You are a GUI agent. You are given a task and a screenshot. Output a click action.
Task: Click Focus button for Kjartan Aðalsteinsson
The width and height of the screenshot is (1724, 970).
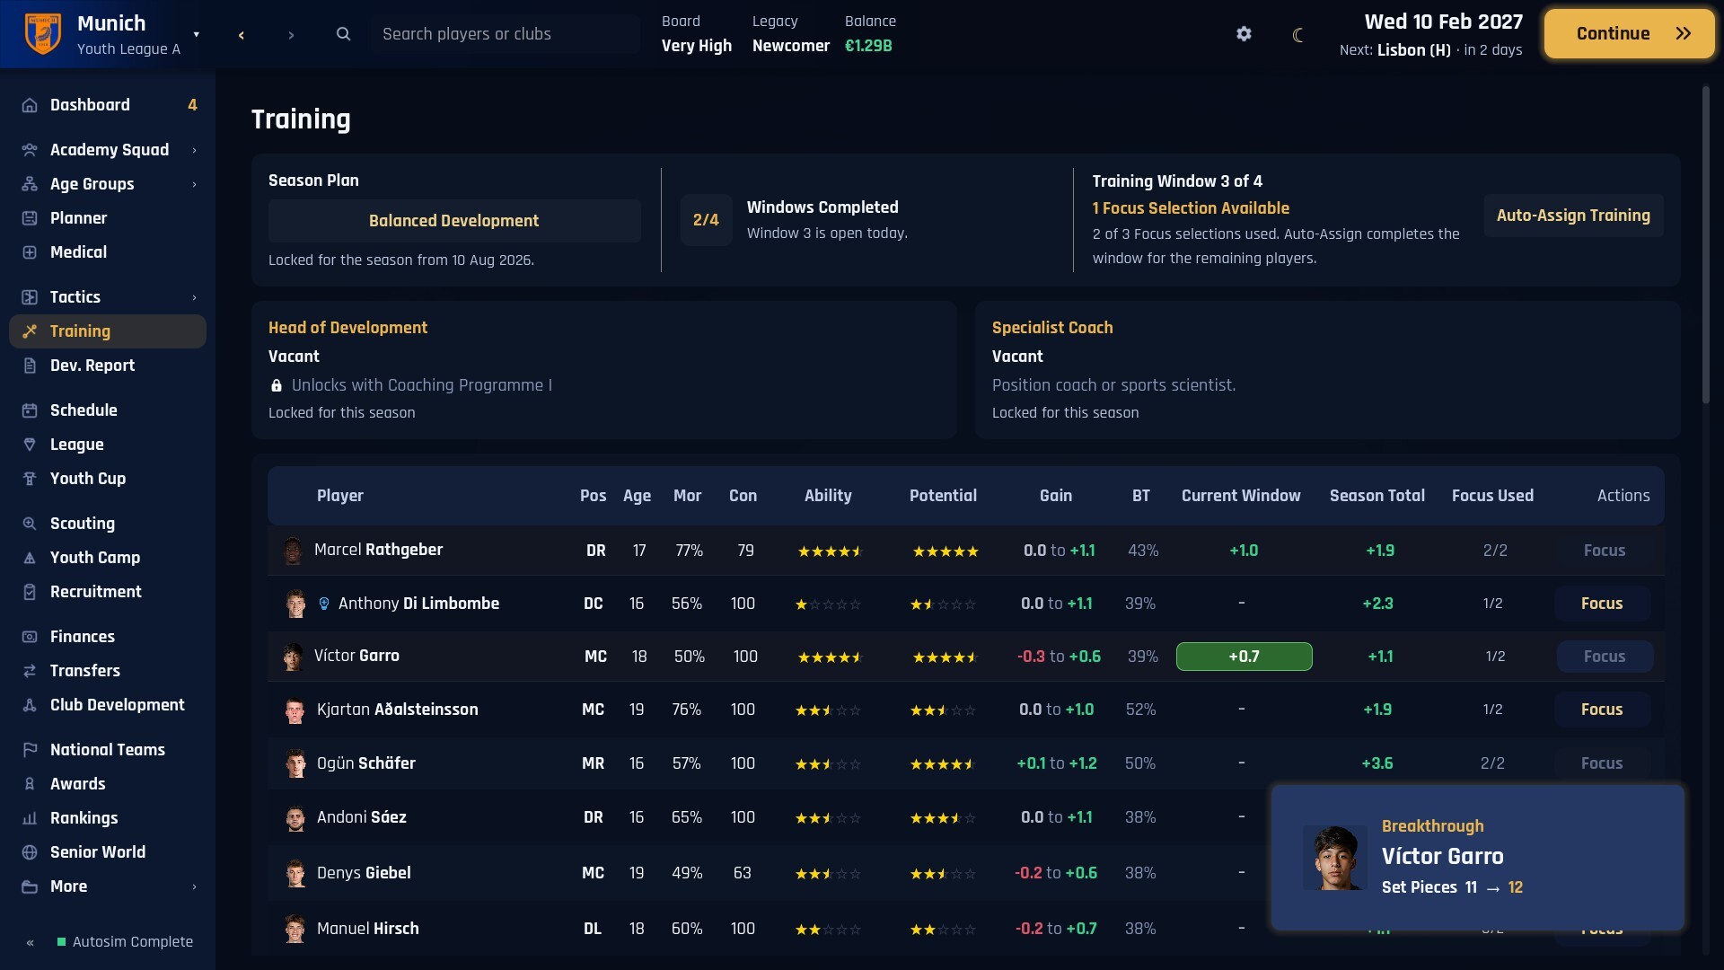tap(1602, 710)
